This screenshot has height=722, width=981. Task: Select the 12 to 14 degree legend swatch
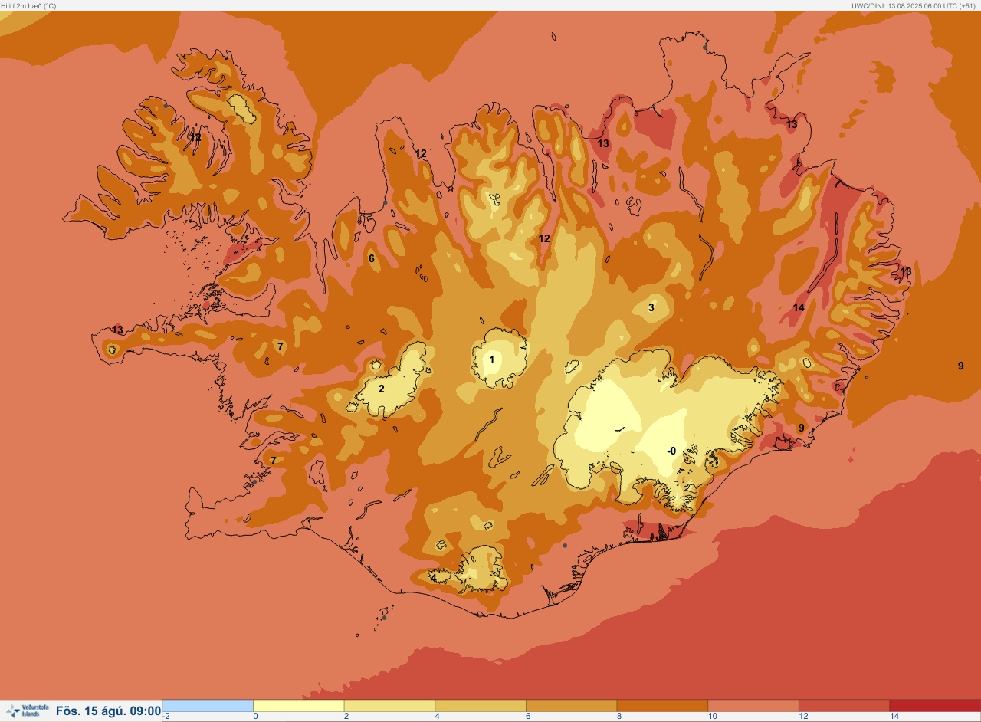(x=844, y=706)
